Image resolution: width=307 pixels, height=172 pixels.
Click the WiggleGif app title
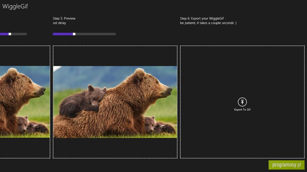[15, 6]
